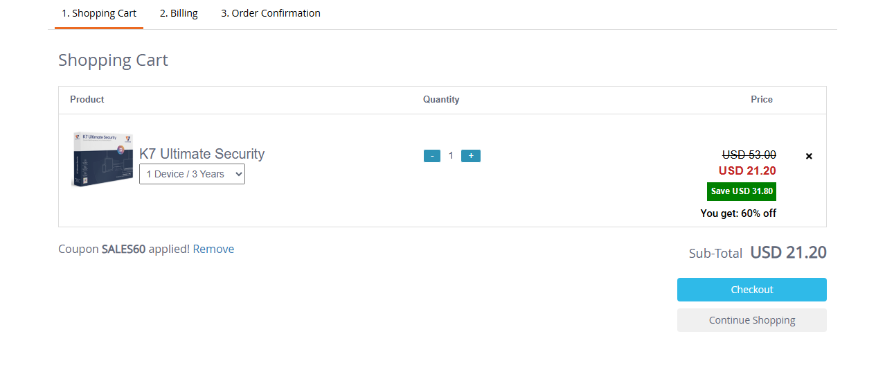Switch to the Billing step tab

pos(179,13)
